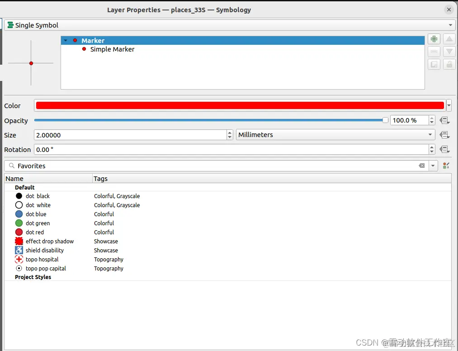
Task: Click the Move symbol layer up arrow
Action: point(449,39)
